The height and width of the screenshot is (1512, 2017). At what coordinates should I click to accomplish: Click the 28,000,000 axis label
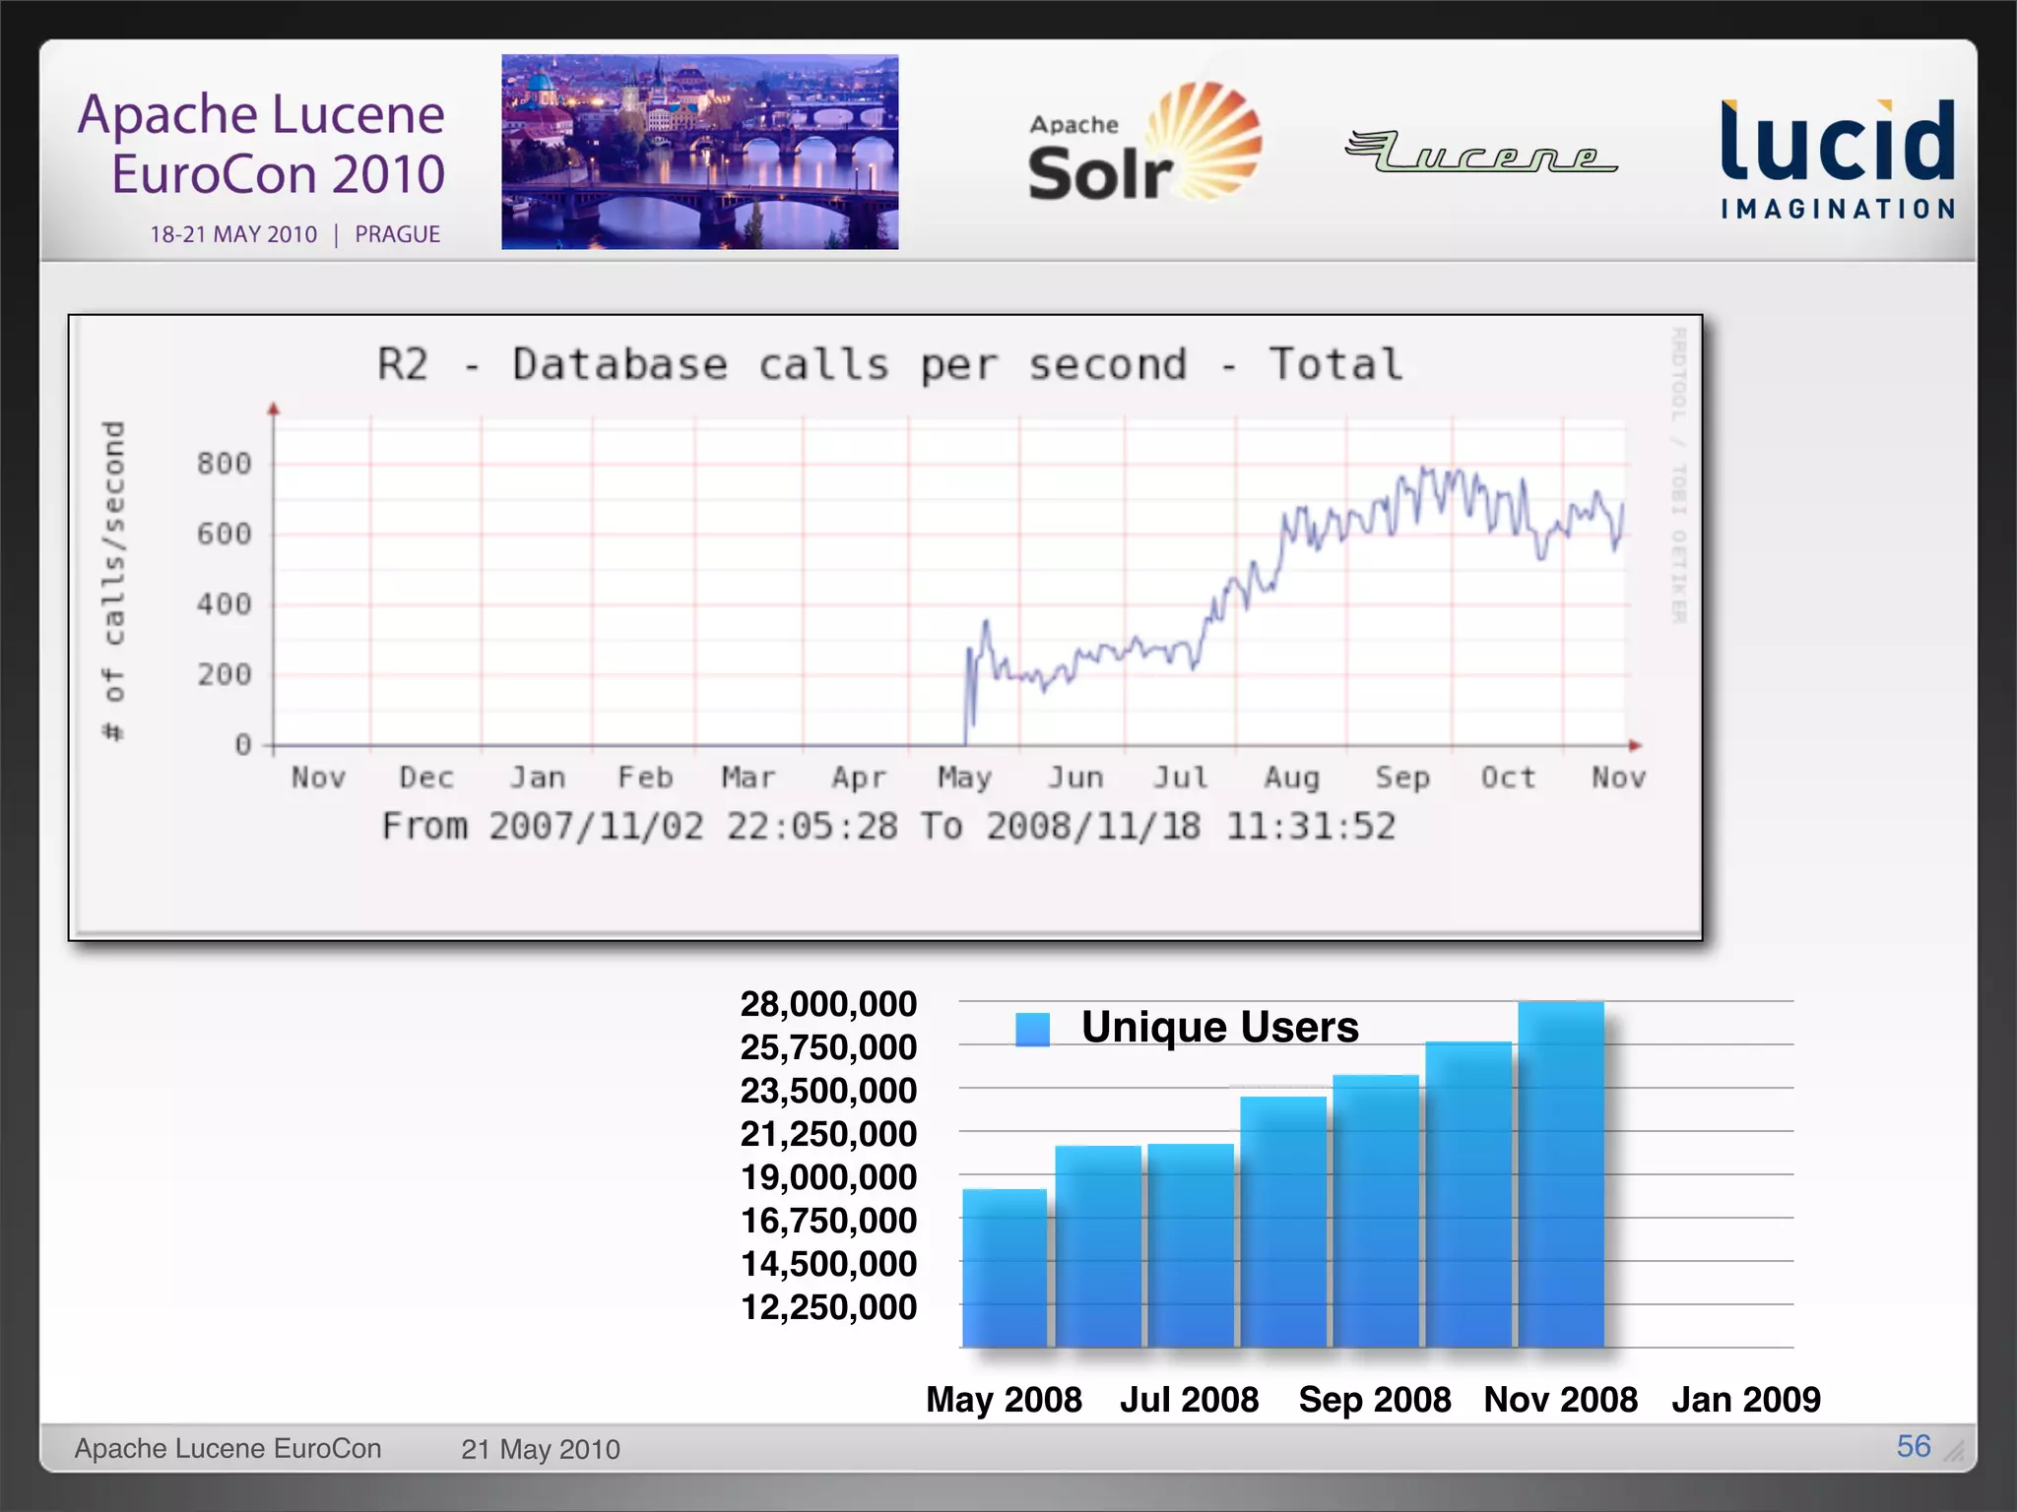point(828,1004)
